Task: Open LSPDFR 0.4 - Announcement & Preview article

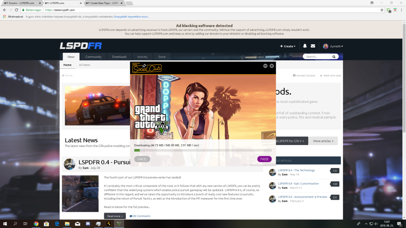Action: pos(302,197)
